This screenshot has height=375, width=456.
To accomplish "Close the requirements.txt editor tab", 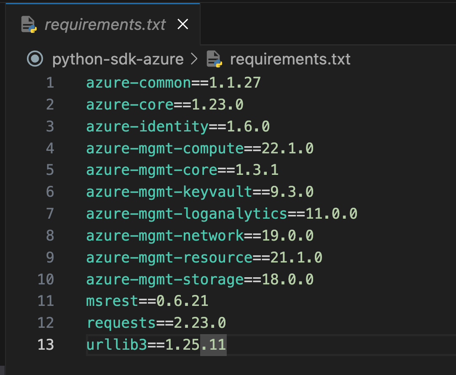I will (x=182, y=25).
